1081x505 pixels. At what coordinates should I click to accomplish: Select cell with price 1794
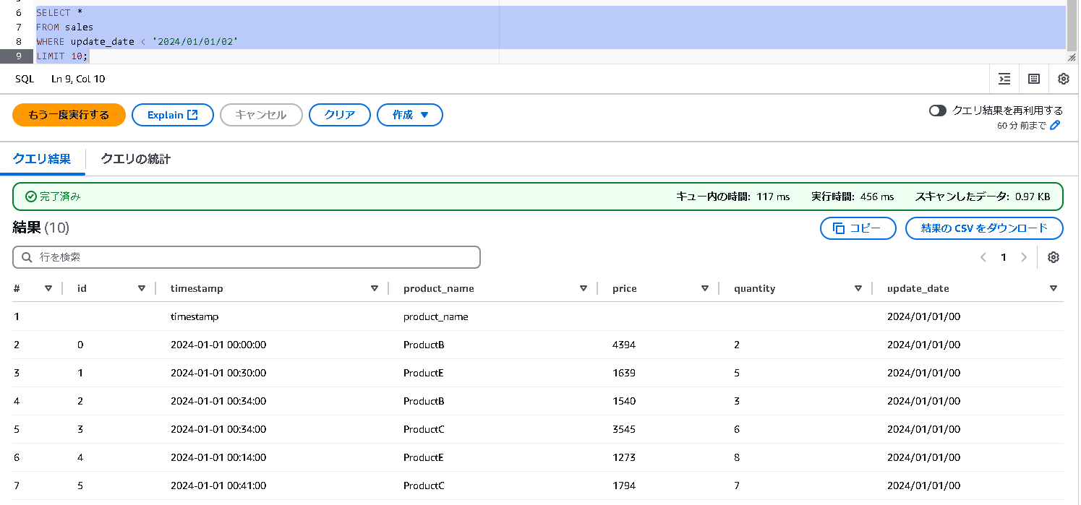point(624,485)
